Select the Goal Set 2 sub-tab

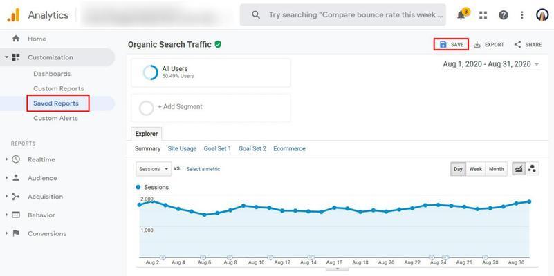coord(252,149)
